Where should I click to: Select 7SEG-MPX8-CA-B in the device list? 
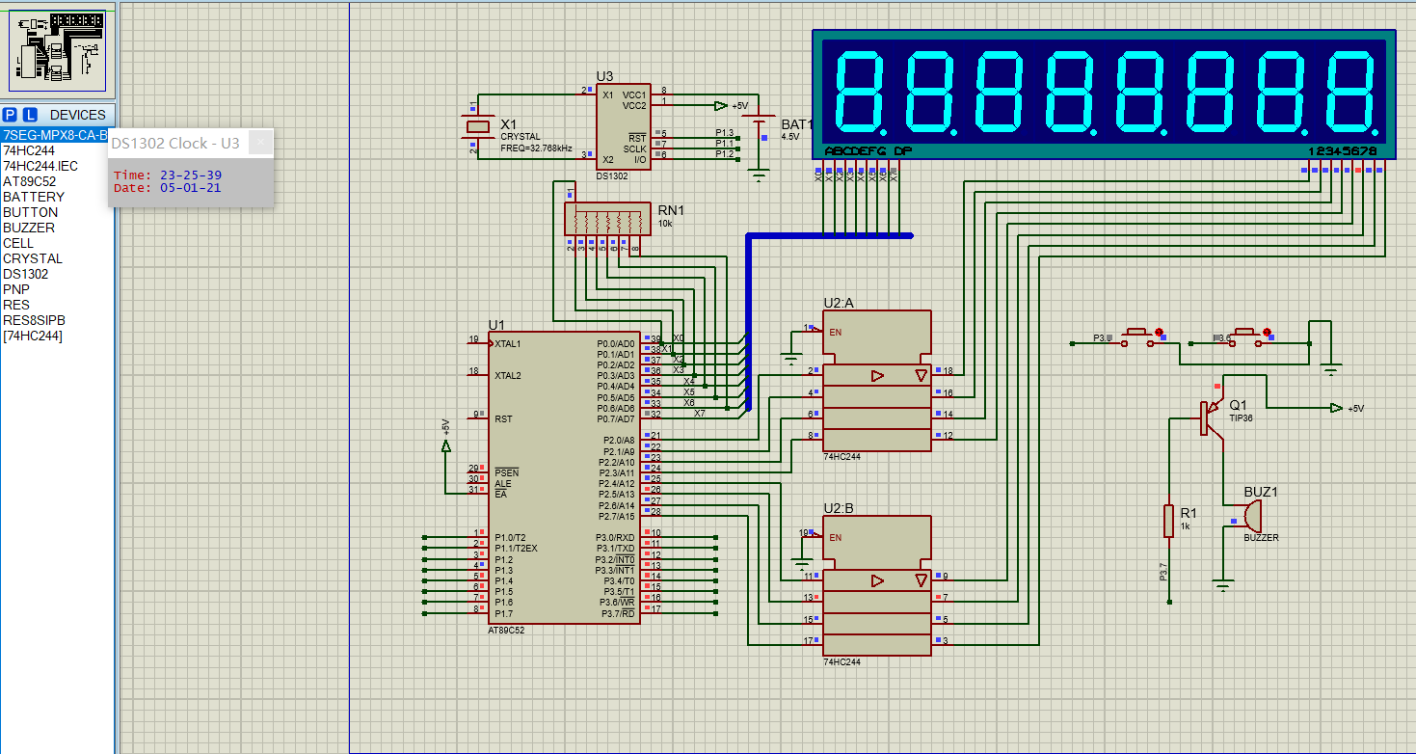55,135
